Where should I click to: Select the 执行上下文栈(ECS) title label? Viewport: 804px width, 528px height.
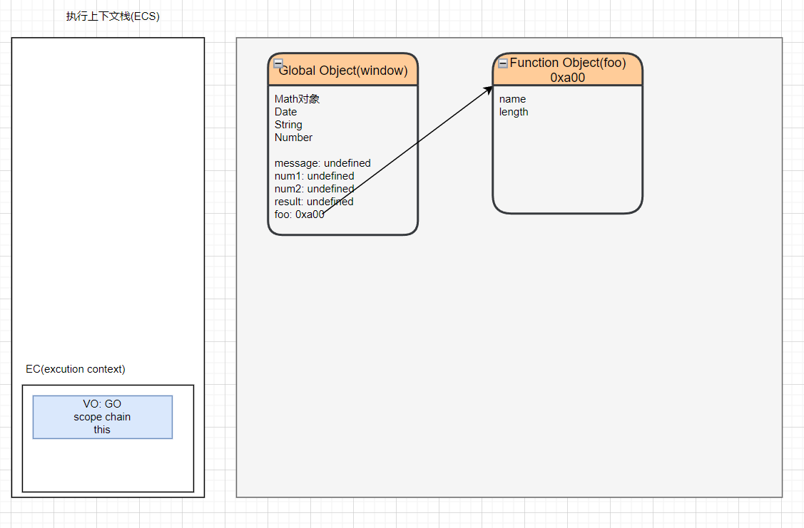pyautogui.click(x=113, y=16)
